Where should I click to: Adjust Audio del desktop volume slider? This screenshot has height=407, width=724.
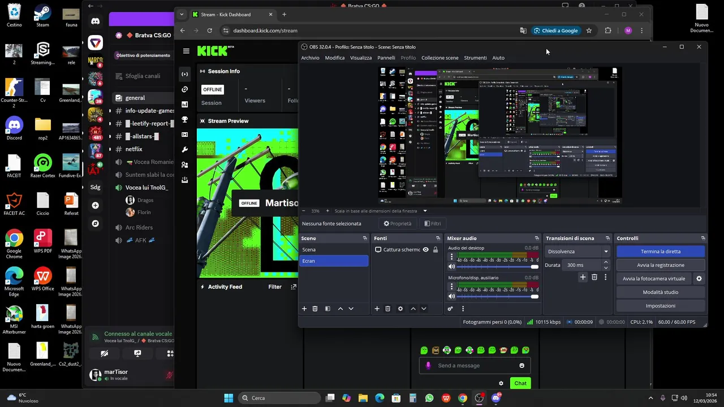498,267
